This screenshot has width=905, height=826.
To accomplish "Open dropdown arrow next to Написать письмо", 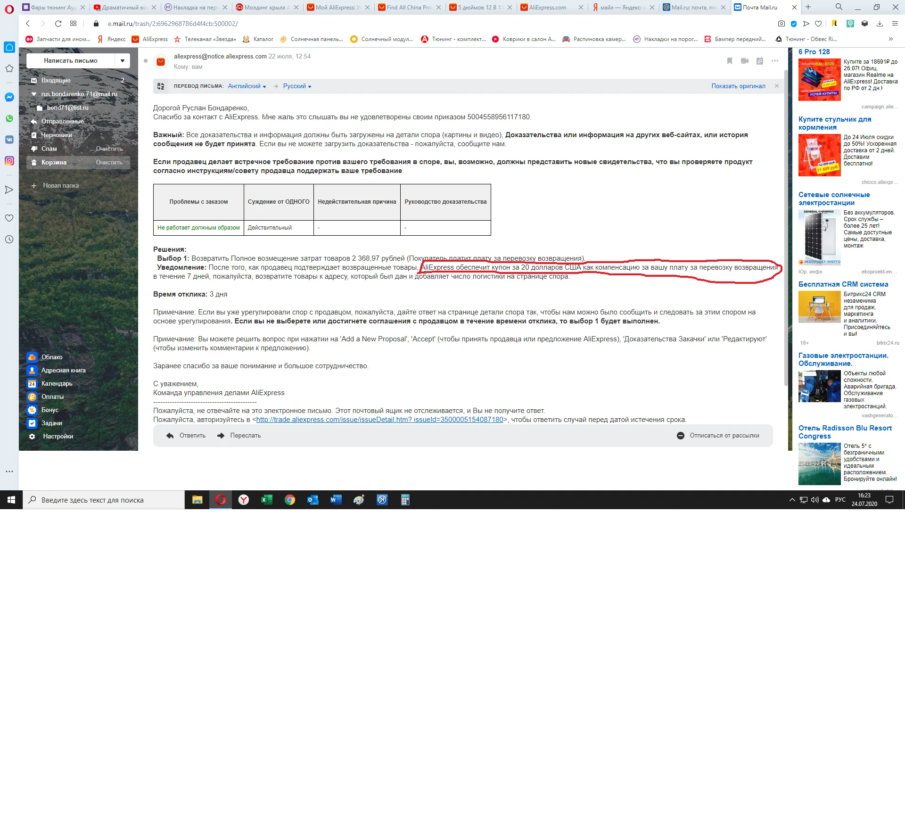I will [123, 60].
